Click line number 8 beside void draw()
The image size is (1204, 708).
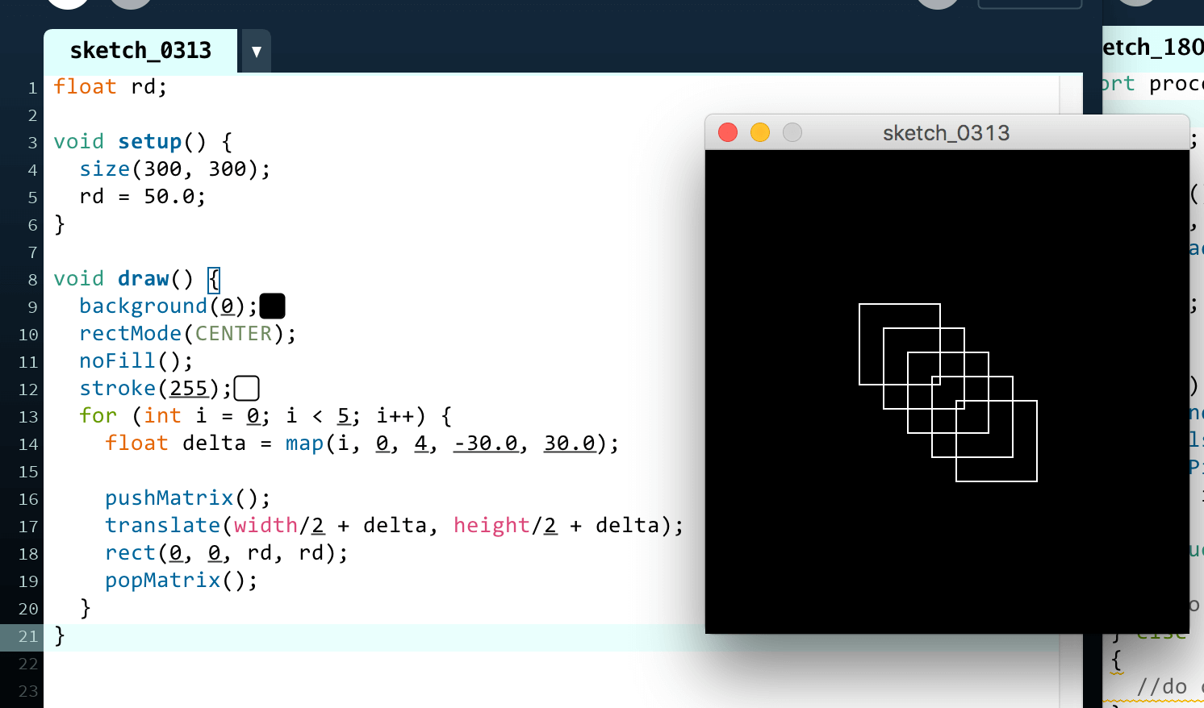32,280
